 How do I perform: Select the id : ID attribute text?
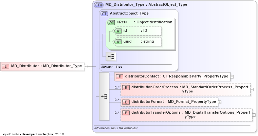pyautogui.click(x=135, y=31)
